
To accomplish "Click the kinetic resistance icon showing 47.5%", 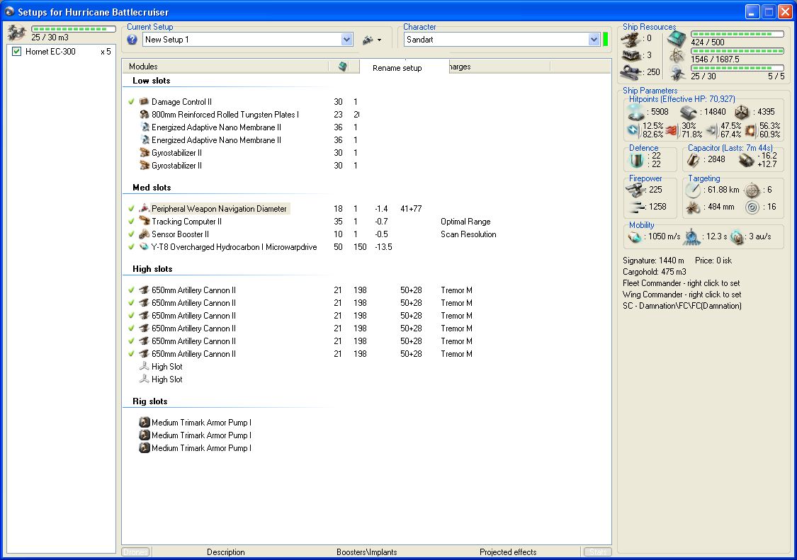I will pyautogui.click(x=711, y=130).
